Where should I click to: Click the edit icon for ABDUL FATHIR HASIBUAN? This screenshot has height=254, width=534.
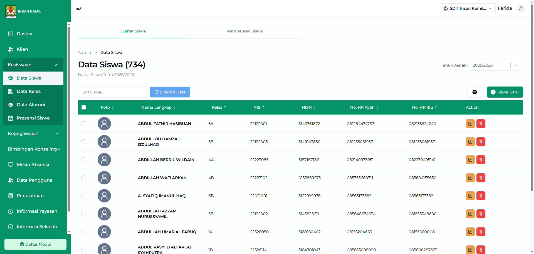(470, 124)
